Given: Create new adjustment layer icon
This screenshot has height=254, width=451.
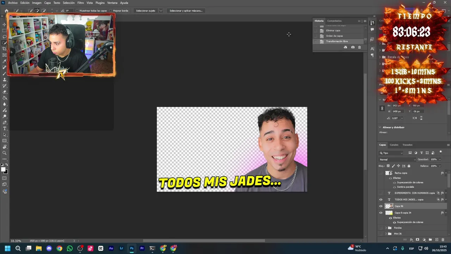Looking at the screenshot, I should (424, 240).
